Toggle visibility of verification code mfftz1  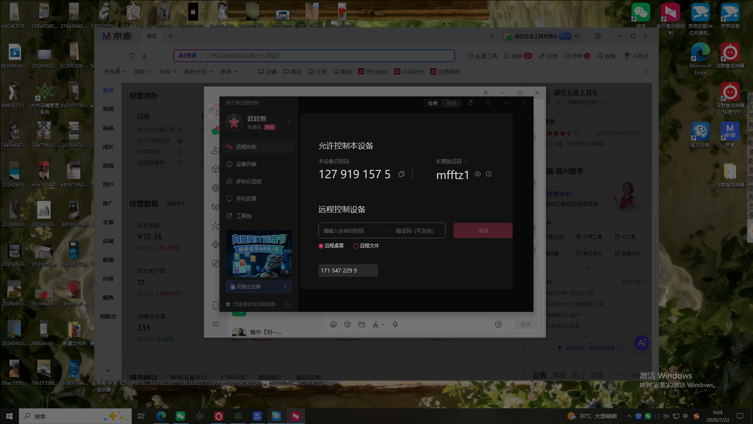[x=478, y=174]
